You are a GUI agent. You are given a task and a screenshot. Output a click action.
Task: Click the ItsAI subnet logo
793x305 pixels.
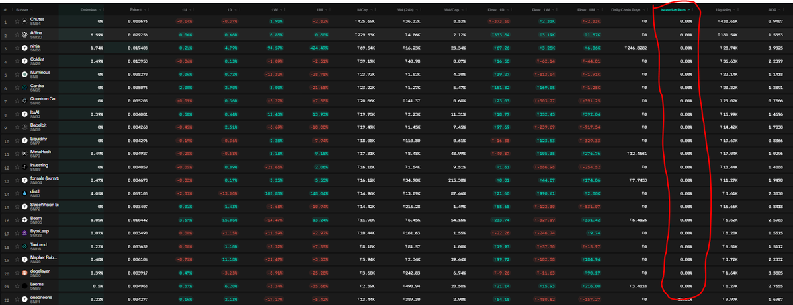click(24, 114)
